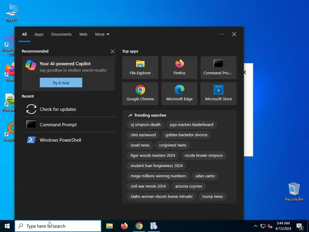Search trending 'idaho woman shoots home intruder'
This screenshot has width=309, height=232.
(x=162, y=196)
